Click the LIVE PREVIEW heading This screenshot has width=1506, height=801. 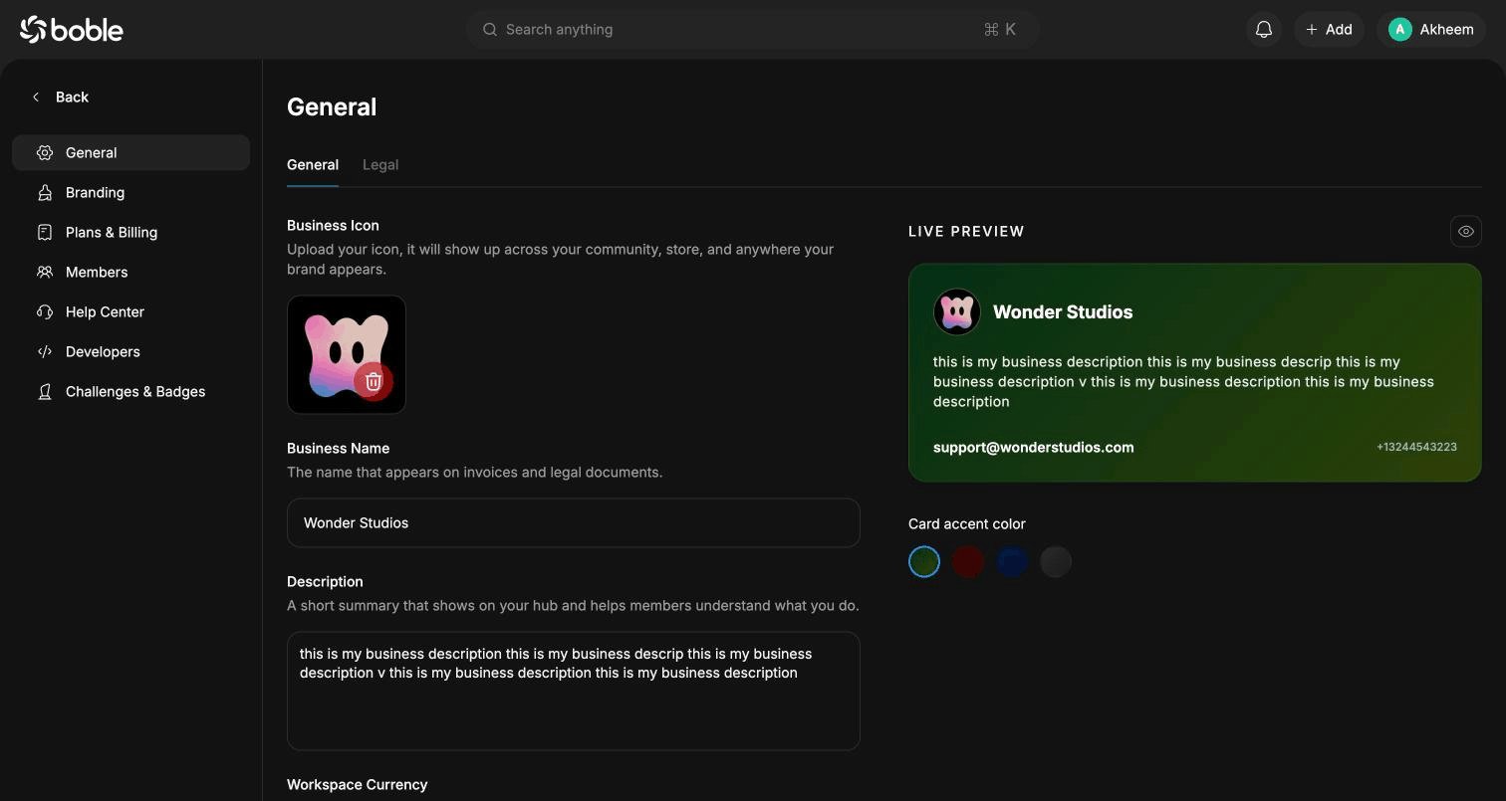[x=966, y=232]
